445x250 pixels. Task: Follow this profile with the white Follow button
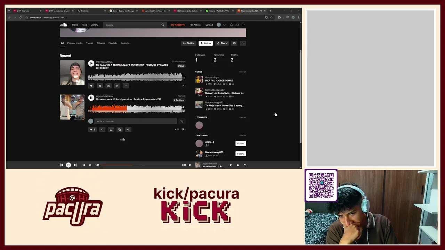[205, 43]
